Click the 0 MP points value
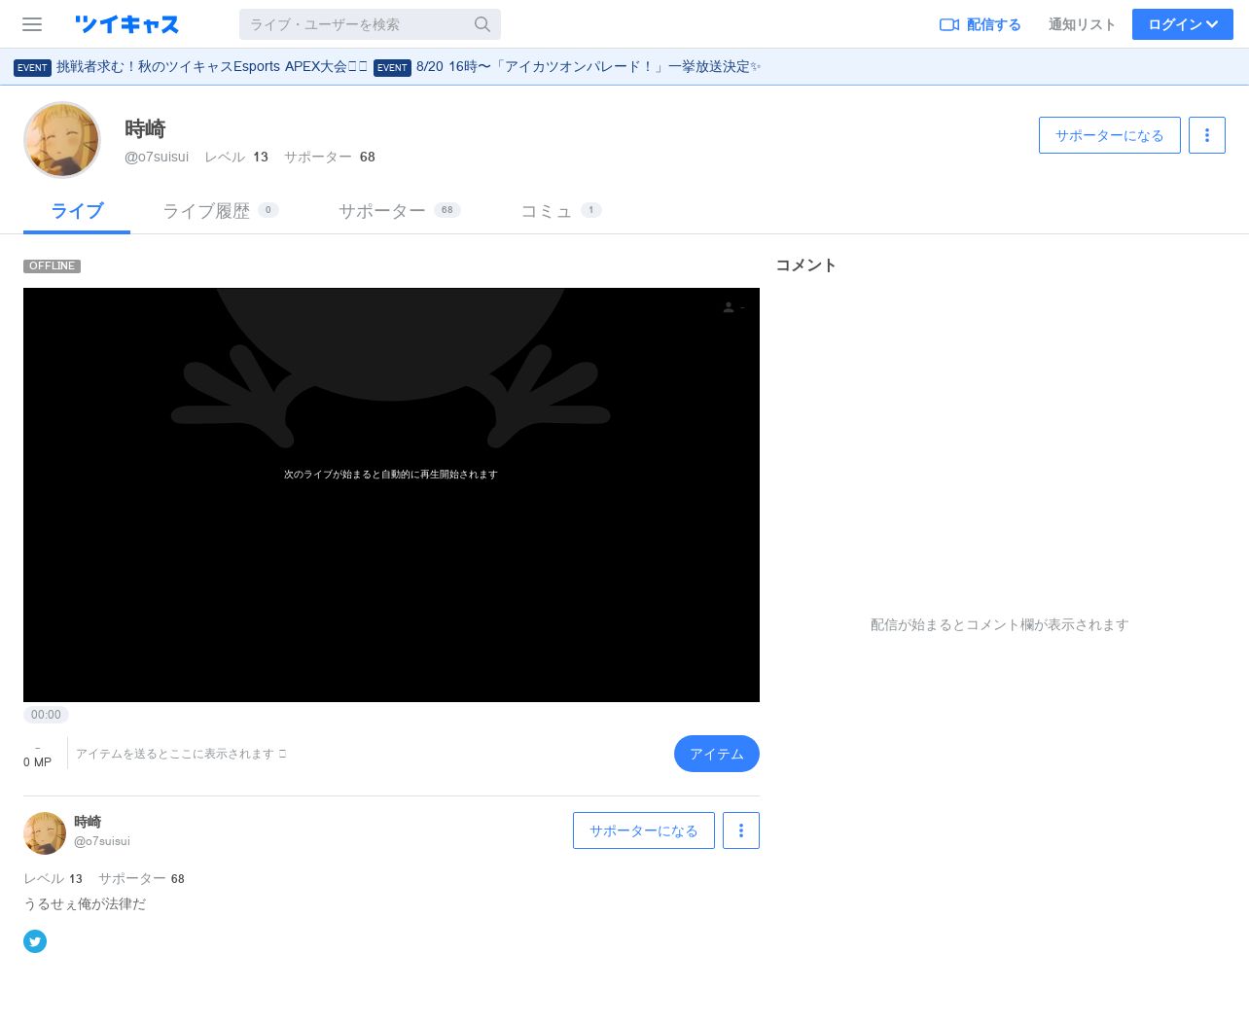This screenshot has height=1024, width=1249. point(37,762)
